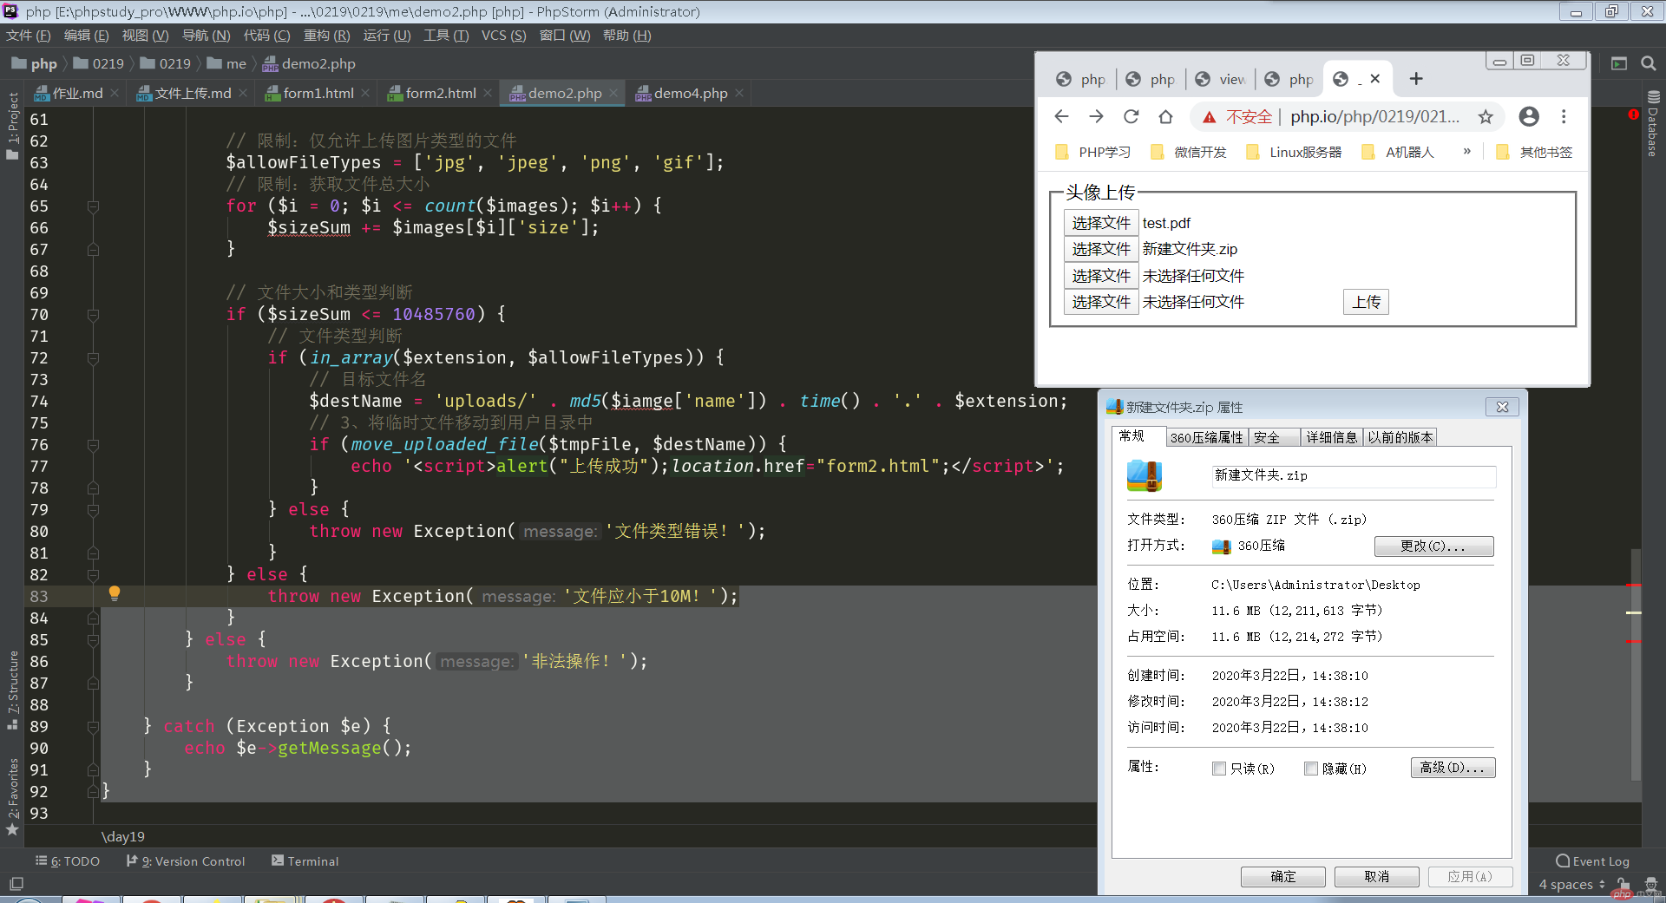Switch to the 360压缩属性 tab

[1206, 437]
